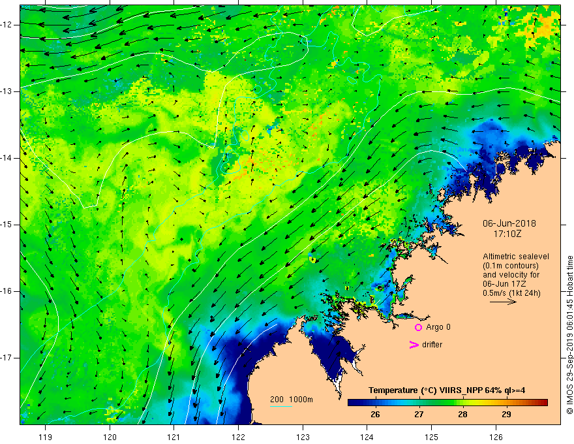Viewport: 574px width, 444px height.
Task: Click the 'Argo 0' legend label
Action: 438,327
